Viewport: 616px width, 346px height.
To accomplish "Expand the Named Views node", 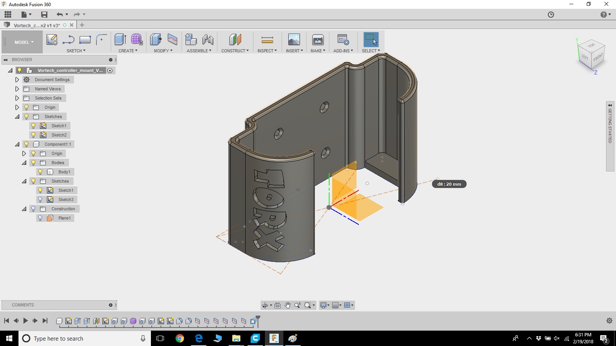I will pyautogui.click(x=17, y=89).
